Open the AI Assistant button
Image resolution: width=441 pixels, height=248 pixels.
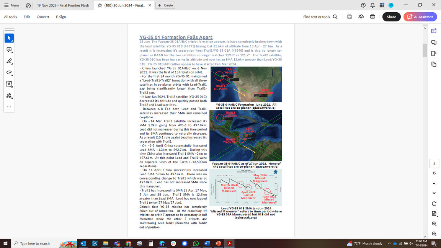point(420,17)
